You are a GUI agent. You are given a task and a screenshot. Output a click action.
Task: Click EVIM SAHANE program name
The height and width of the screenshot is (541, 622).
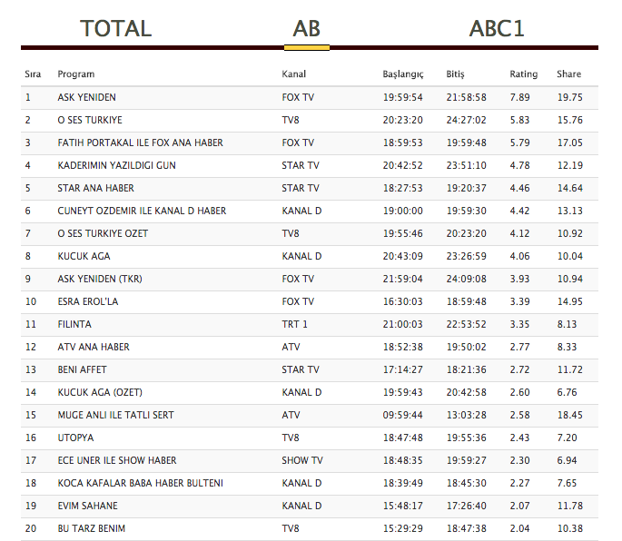(x=88, y=506)
